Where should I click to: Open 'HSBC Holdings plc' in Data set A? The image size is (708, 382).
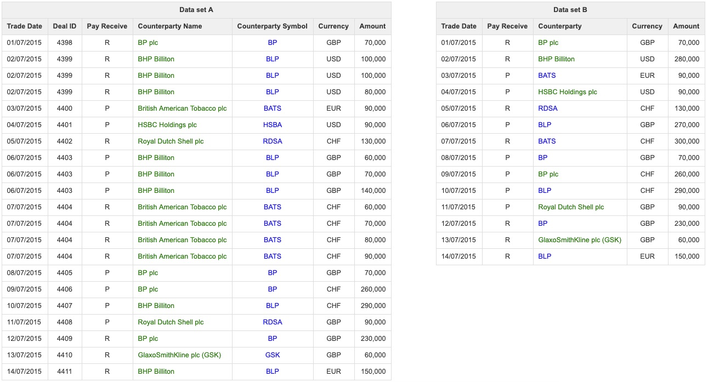point(167,125)
